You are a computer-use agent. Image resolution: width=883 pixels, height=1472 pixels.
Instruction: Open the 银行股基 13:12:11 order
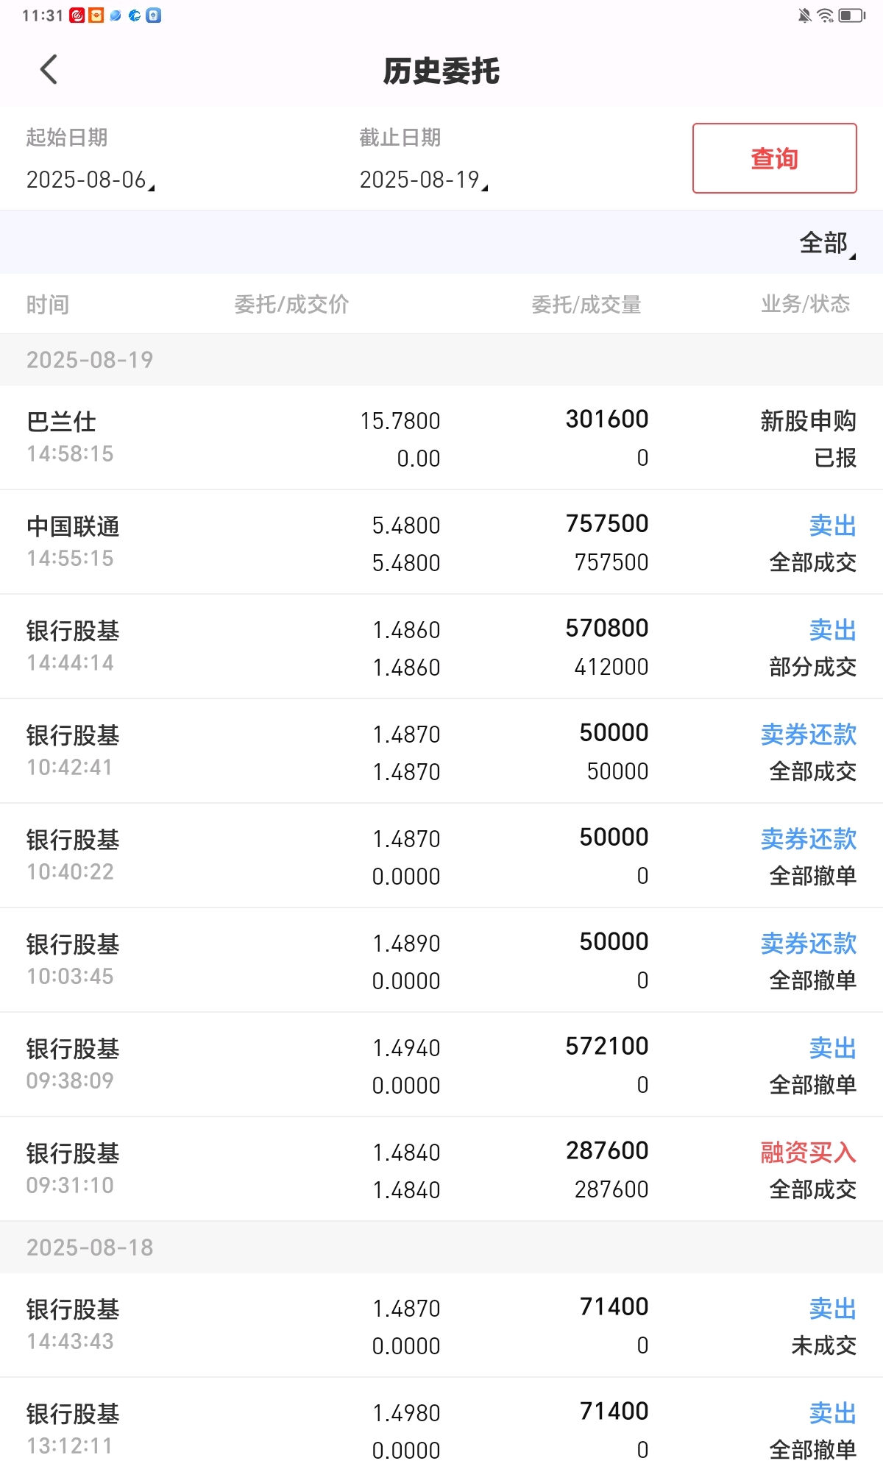(441, 1426)
